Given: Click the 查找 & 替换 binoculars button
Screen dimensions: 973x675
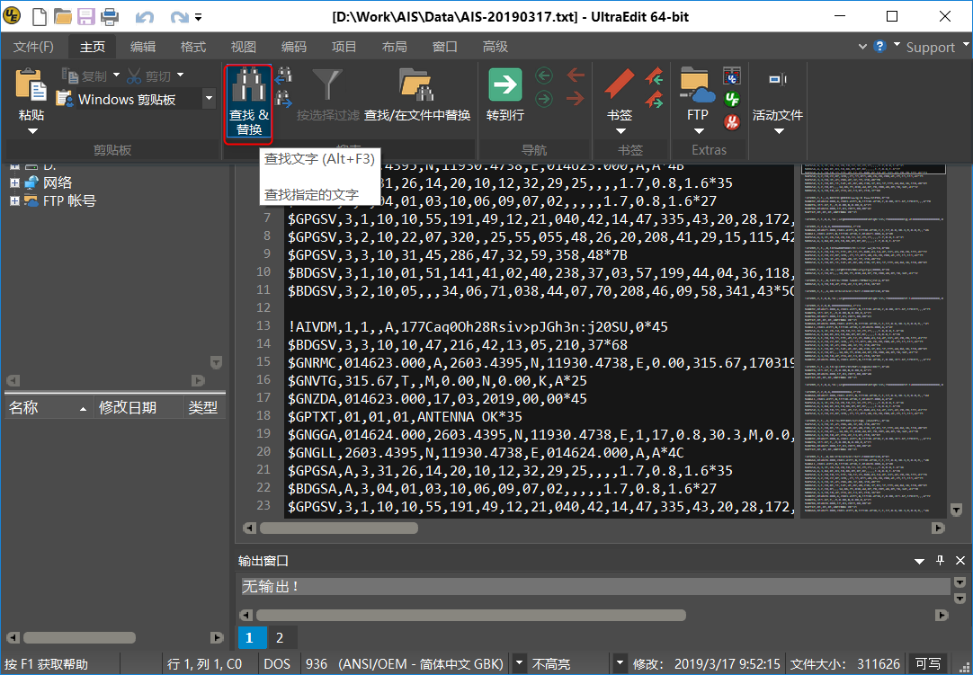Looking at the screenshot, I should click(248, 102).
